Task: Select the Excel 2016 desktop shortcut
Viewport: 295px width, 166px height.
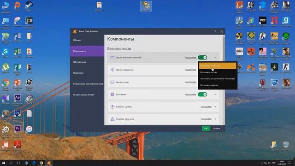Action: point(18,53)
